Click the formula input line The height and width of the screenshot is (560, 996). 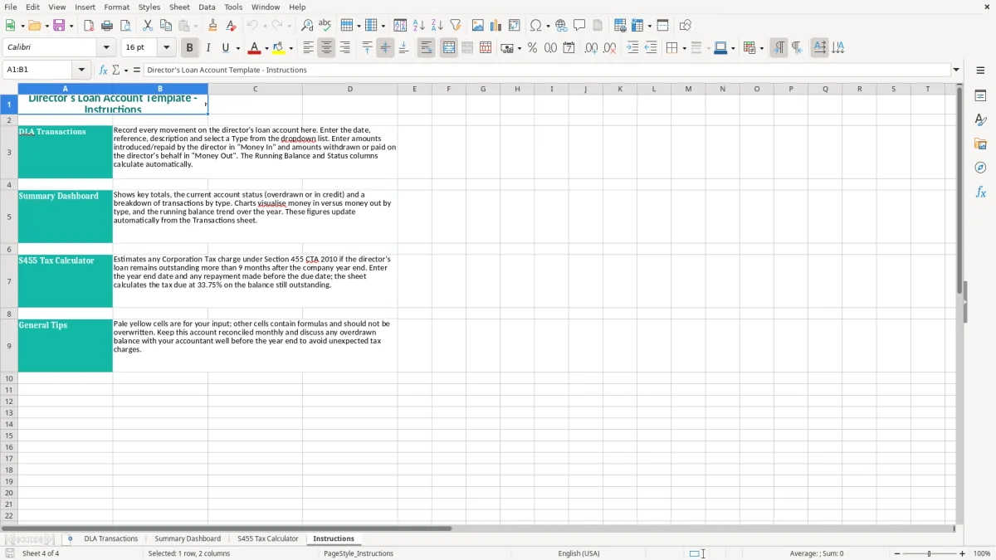[x=547, y=70]
